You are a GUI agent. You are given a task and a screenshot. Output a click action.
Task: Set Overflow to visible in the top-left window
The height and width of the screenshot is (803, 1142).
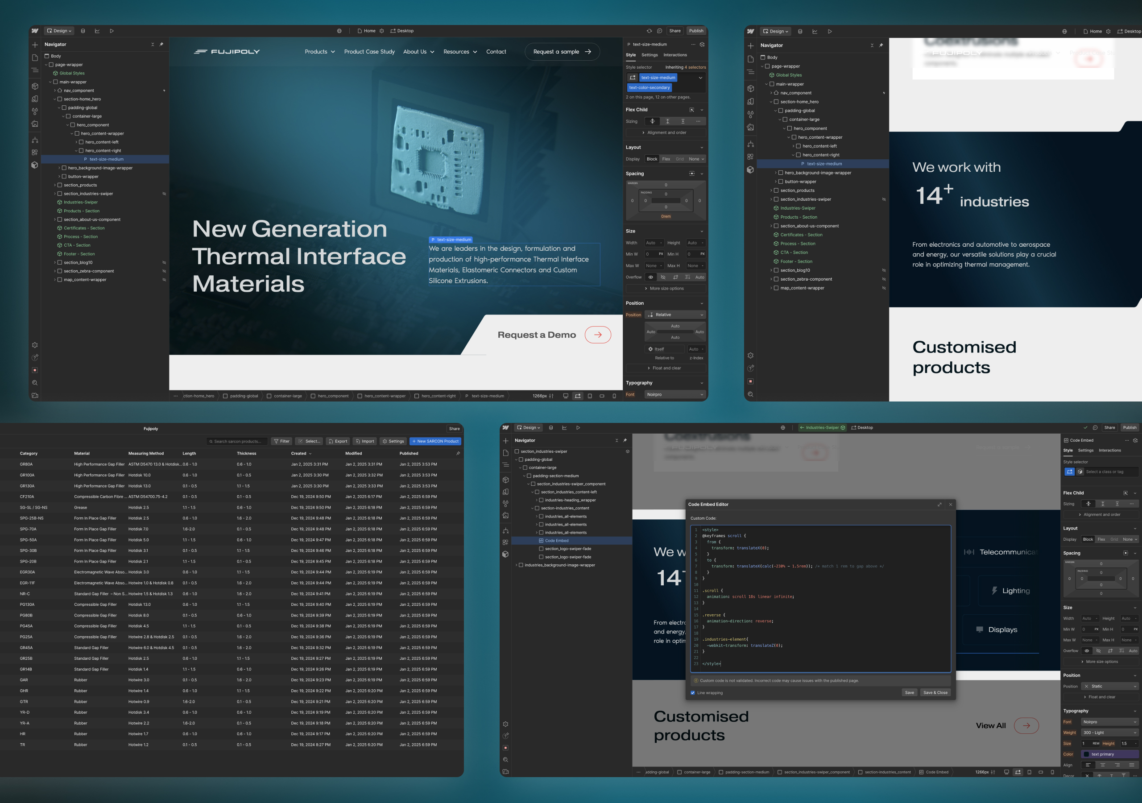coord(650,277)
